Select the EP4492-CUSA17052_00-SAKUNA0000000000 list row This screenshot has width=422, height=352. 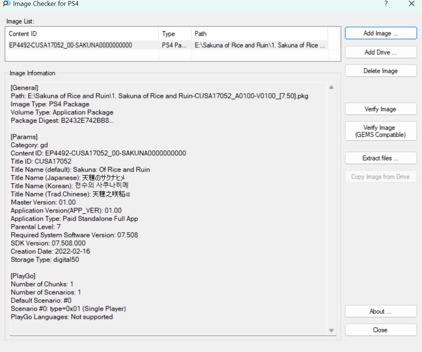(167, 45)
